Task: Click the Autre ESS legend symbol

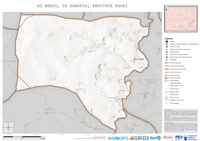Action: [166, 60]
